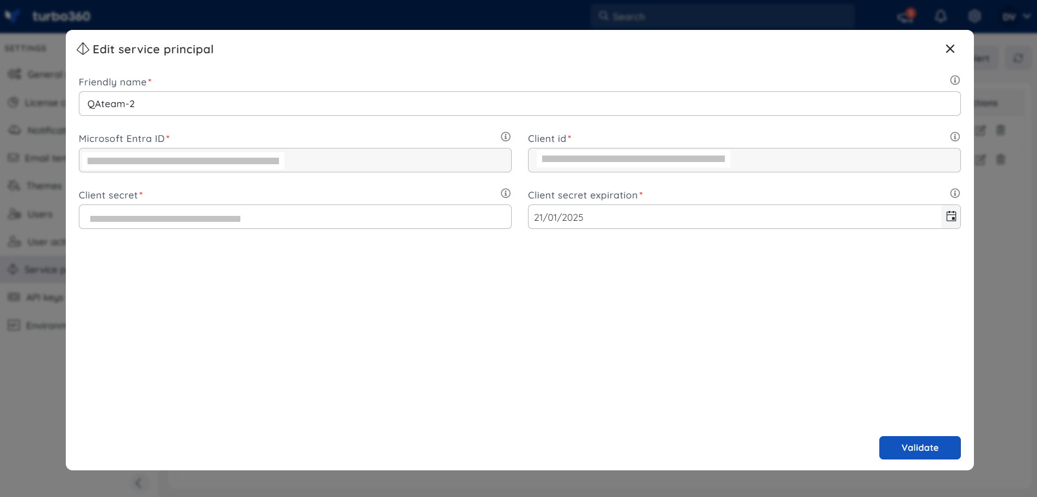Click the Microsoft Entra ID input field
Viewport: 1037px width, 497px height.
pyautogui.click(x=295, y=160)
